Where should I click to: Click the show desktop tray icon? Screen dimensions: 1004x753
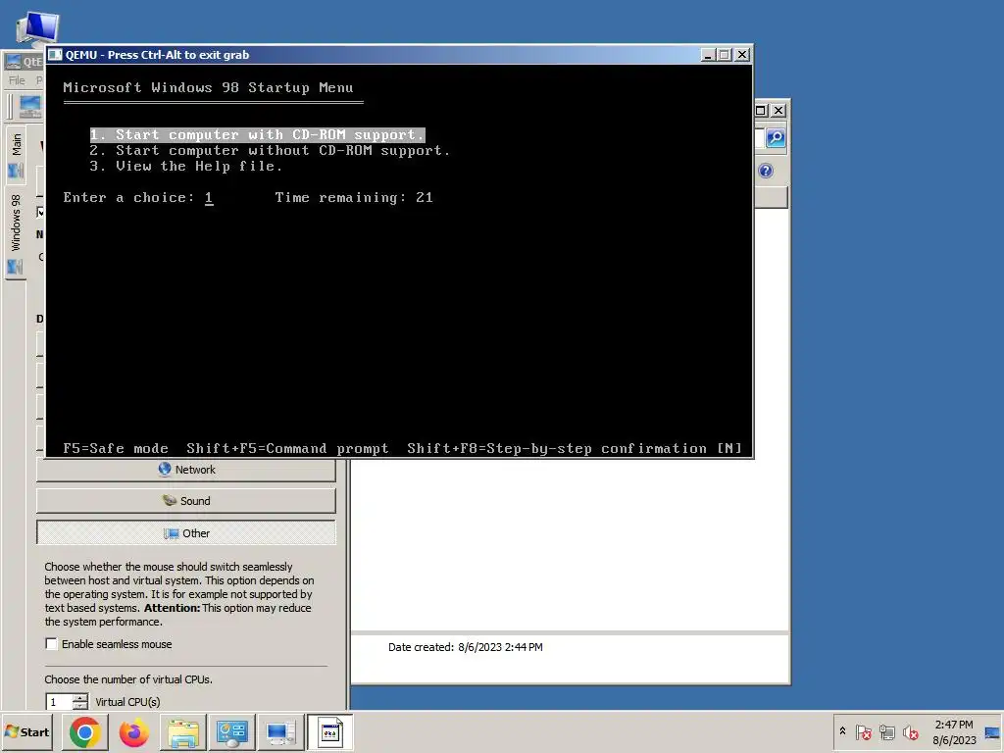coord(992,731)
